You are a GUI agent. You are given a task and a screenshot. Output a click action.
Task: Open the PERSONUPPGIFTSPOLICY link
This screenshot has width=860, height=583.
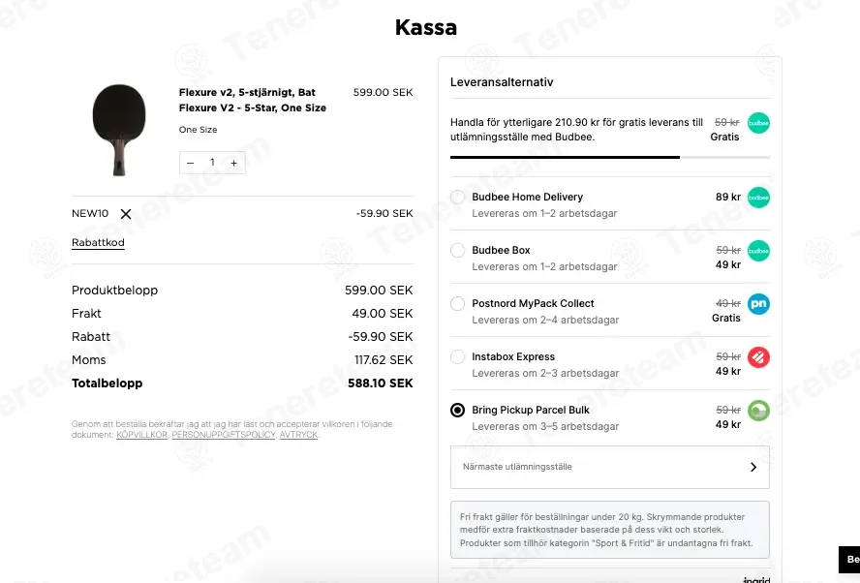[x=223, y=435]
